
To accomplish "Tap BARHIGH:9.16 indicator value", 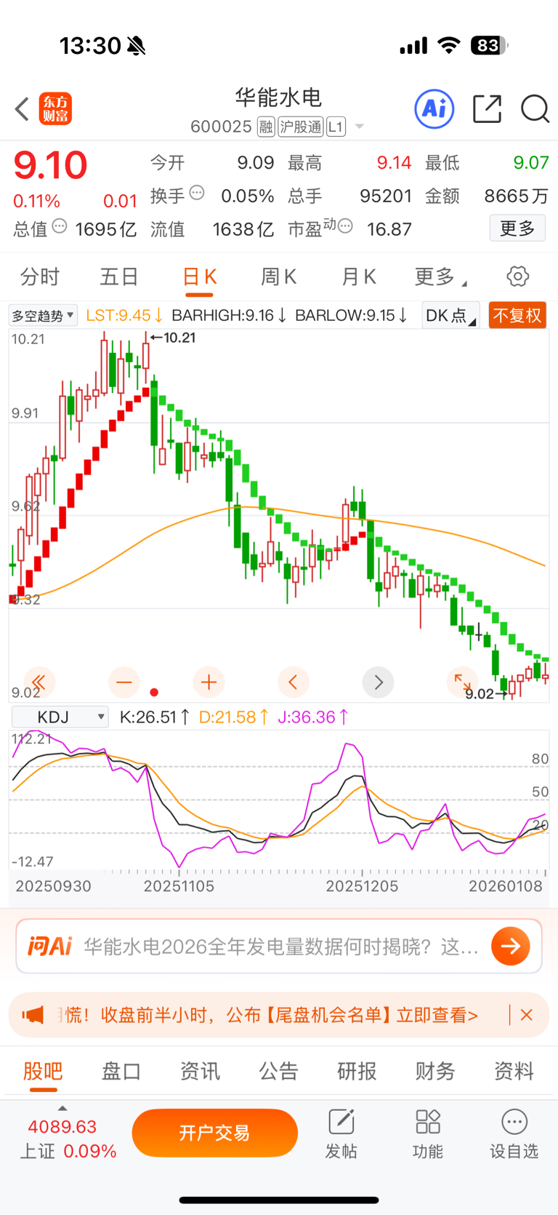I will 229,316.
